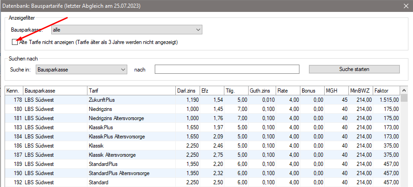Click Kenn. value 178
Screen dimensions: 413x187
tap(18, 100)
